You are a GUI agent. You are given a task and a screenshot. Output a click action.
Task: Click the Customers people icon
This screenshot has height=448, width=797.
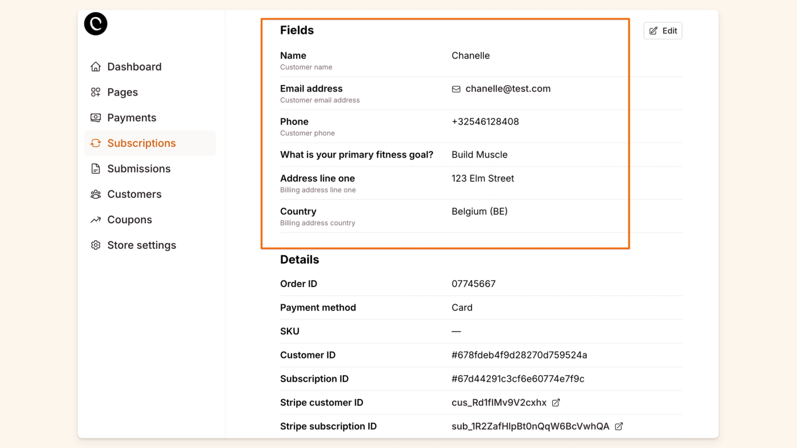[x=96, y=194]
